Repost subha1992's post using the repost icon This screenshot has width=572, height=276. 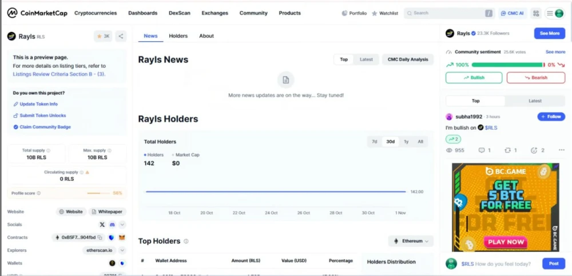(x=507, y=150)
